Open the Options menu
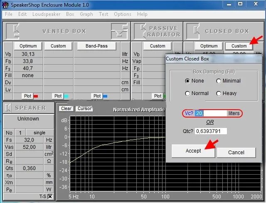 [x=123, y=14]
